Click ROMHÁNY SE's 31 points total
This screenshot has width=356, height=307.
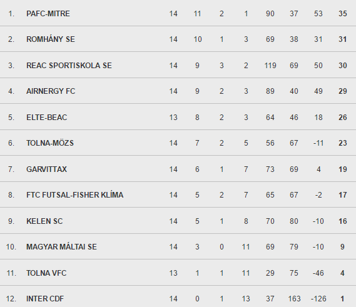(343, 39)
